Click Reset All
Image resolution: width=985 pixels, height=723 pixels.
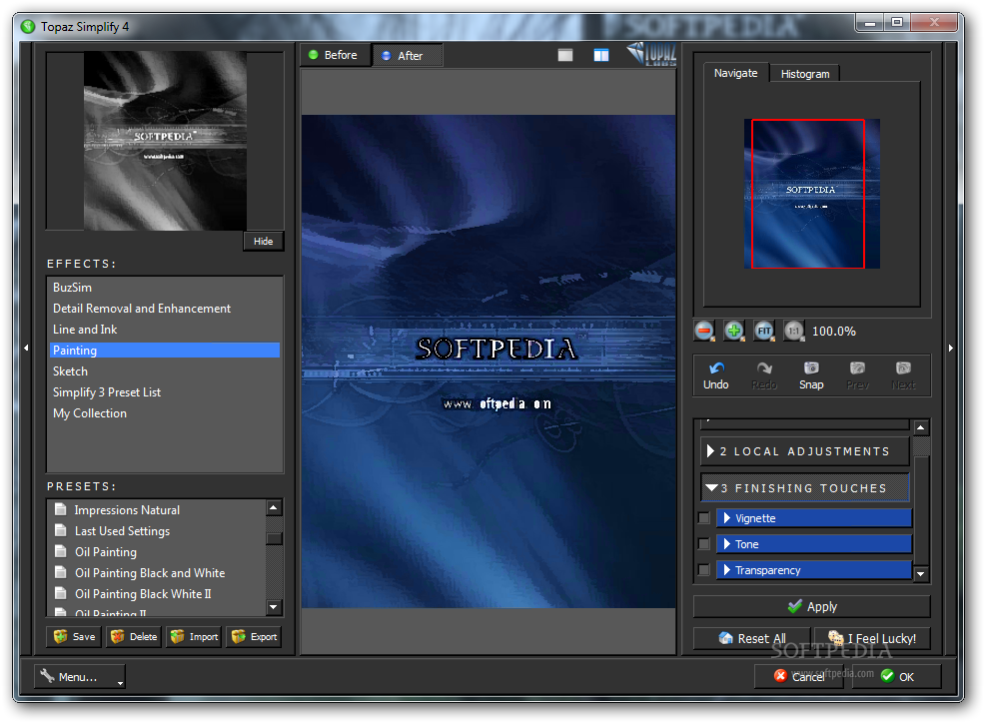click(751, 638)
